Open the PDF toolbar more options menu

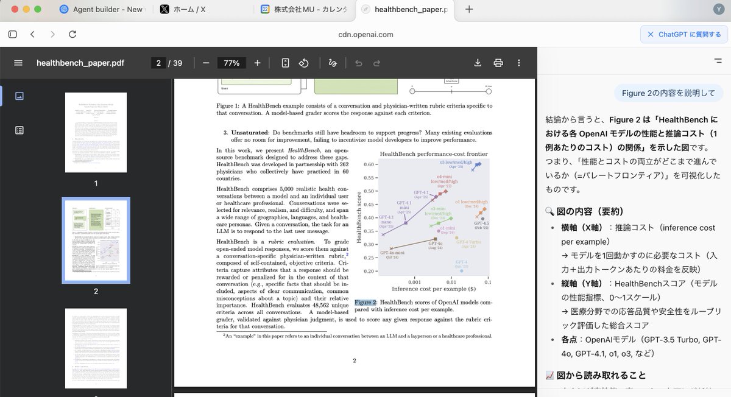(519, 63)
